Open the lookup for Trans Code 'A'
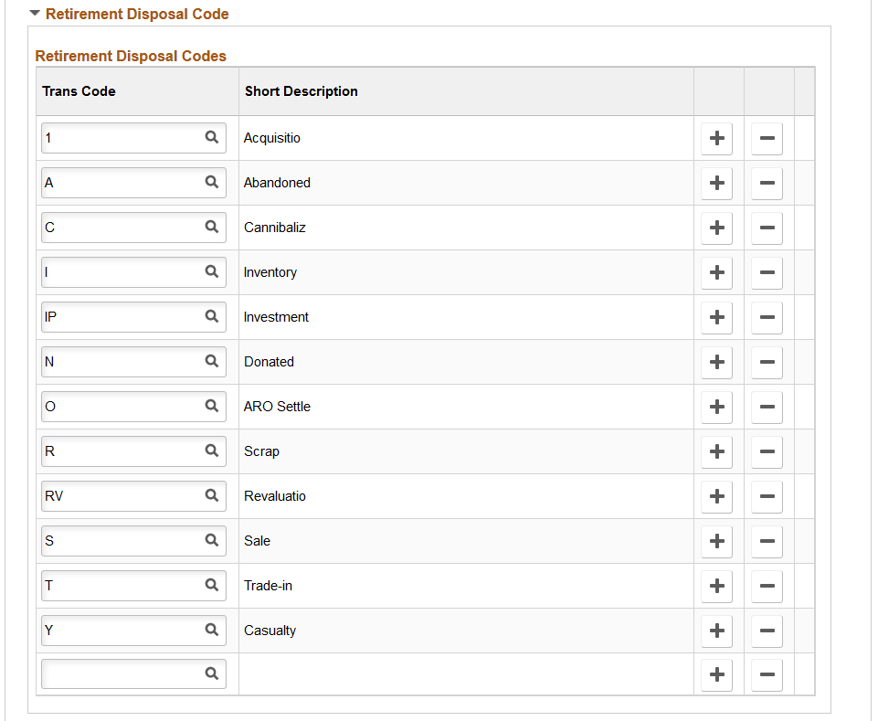 [x=212, y=183]
